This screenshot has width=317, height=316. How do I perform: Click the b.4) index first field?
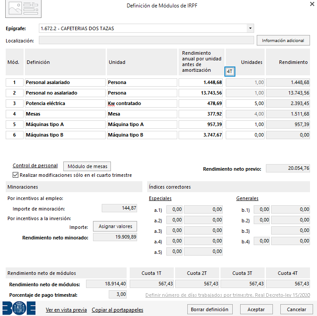262,241
